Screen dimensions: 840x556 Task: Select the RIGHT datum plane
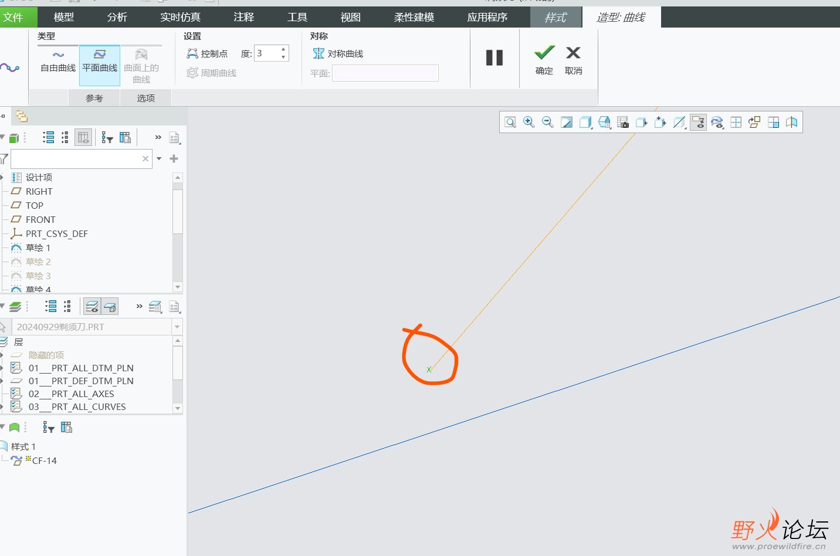(x=39, y=191)
